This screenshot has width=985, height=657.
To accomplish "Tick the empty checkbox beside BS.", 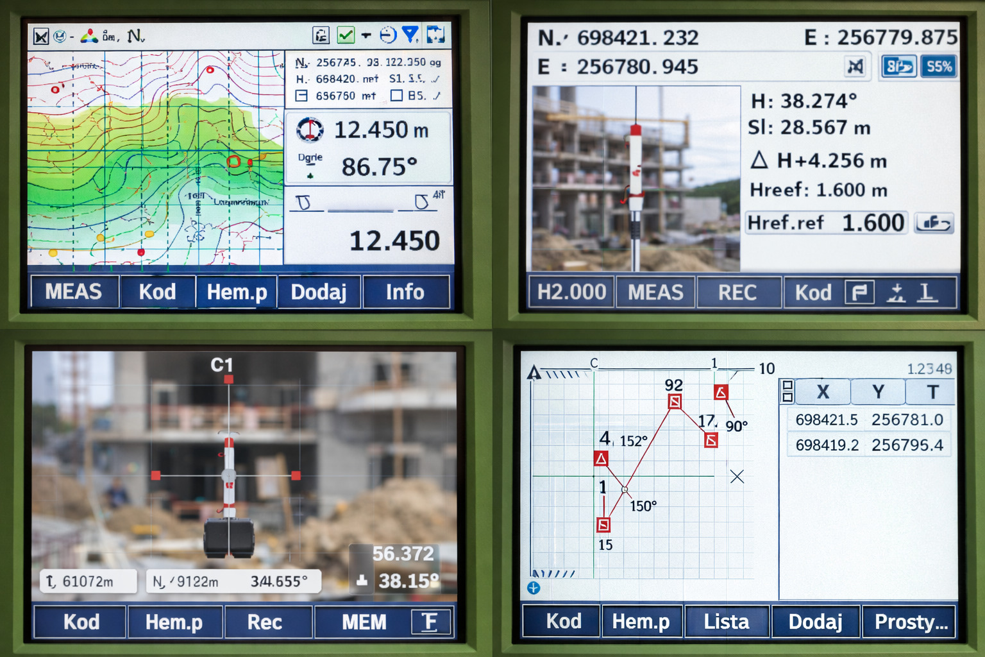I will click(x=396, y=96).
